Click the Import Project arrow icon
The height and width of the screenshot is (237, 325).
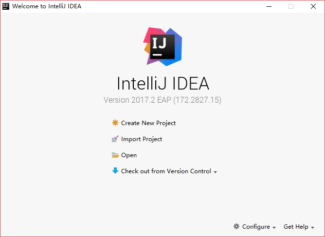pos(115,139)
